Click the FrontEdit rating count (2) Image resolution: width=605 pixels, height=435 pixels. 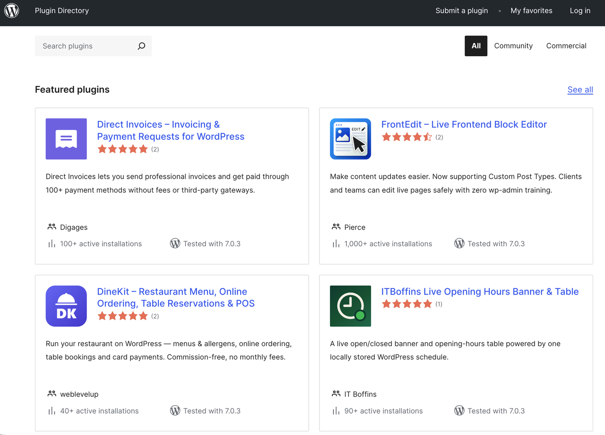440,137
